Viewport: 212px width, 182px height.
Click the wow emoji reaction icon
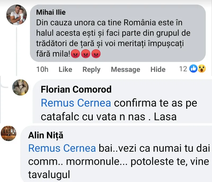201,69
